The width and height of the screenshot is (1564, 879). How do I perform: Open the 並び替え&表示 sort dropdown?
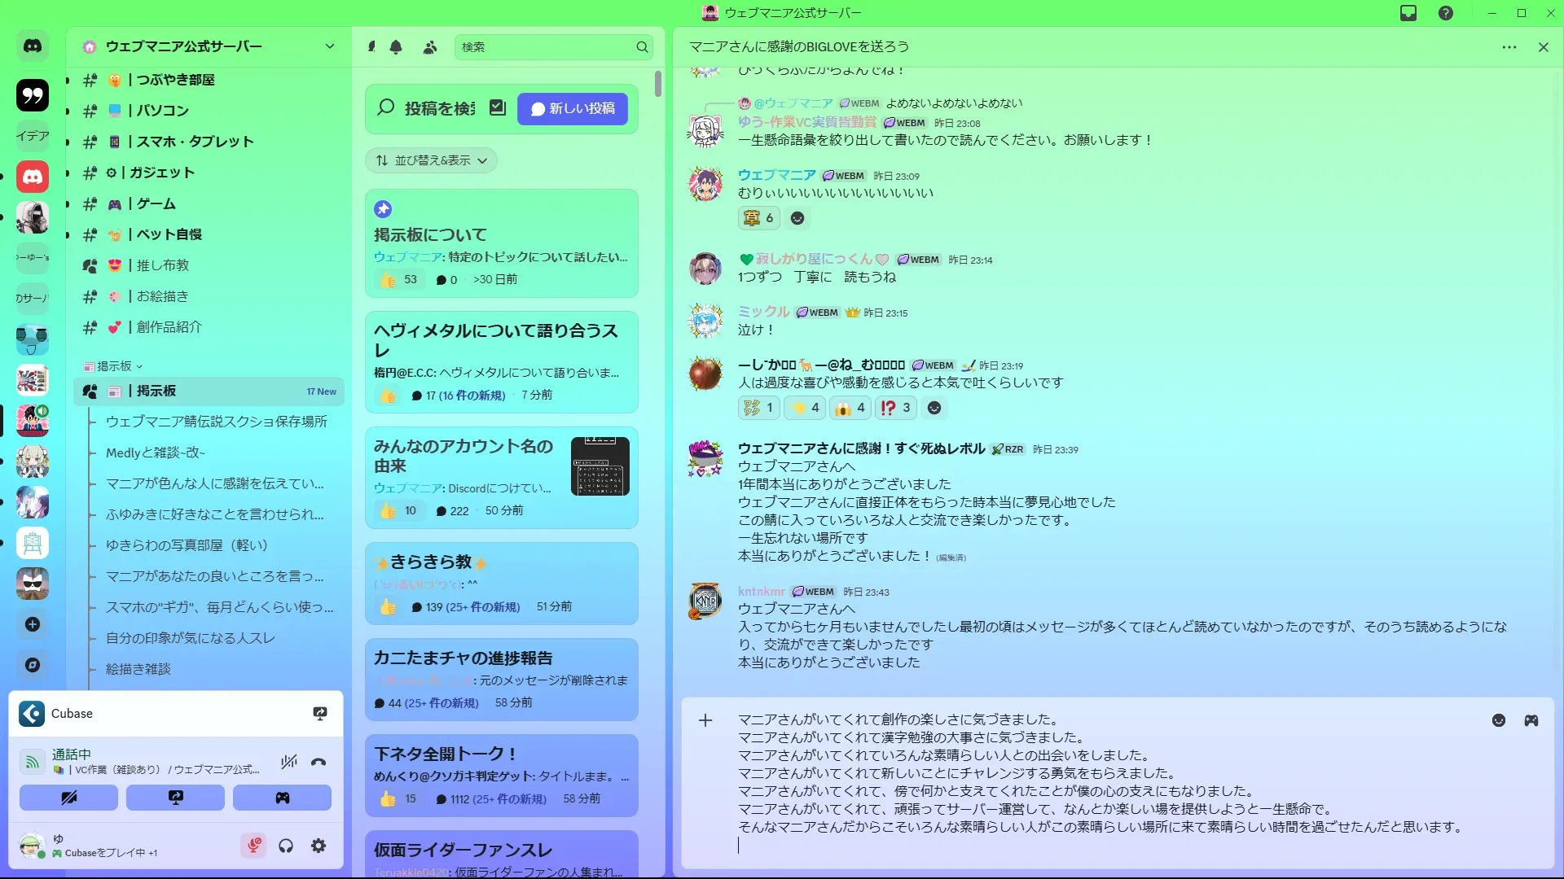coord(431,160)
